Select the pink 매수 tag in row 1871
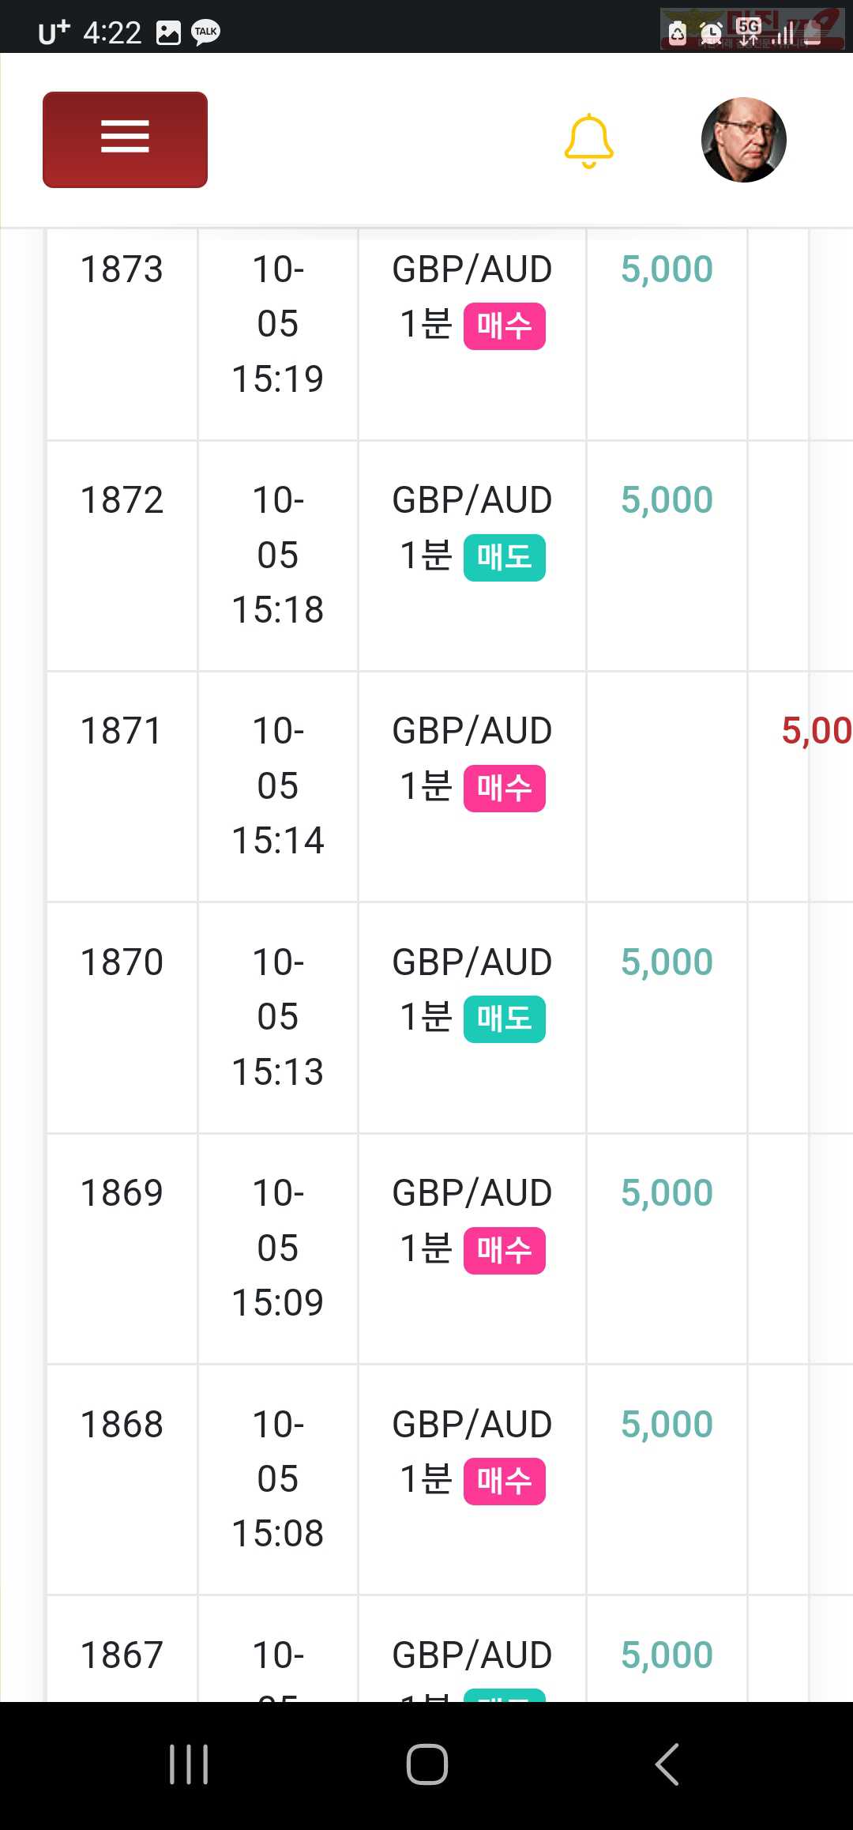The height and width of the screenshot is (1830, 853). click(505, 788)
